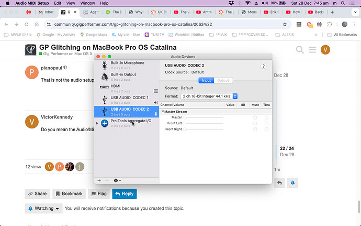Open Audio Devices help question mark
The image size is (361, 226).
click(x=263, y=66)
